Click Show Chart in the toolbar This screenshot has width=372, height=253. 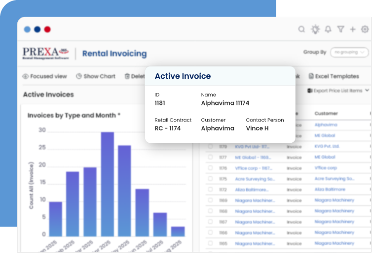click(96, 76)
